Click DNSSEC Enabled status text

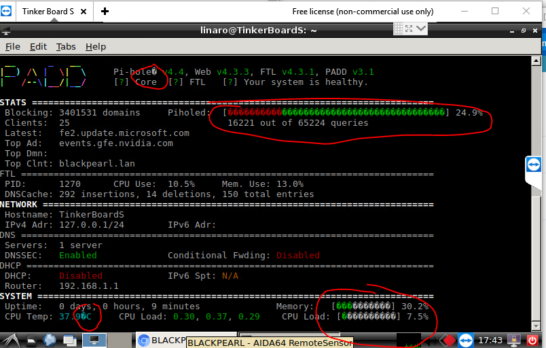tap(78, 256)
